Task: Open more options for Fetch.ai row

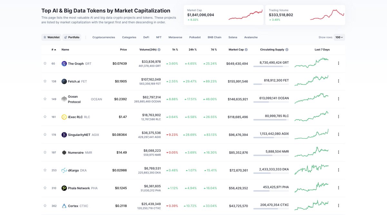Action: [x=338, y=81]
